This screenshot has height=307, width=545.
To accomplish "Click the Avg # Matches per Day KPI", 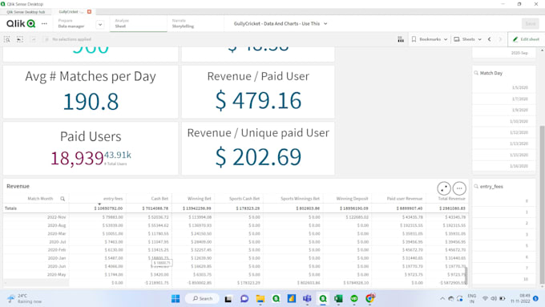I will point(91,92).
